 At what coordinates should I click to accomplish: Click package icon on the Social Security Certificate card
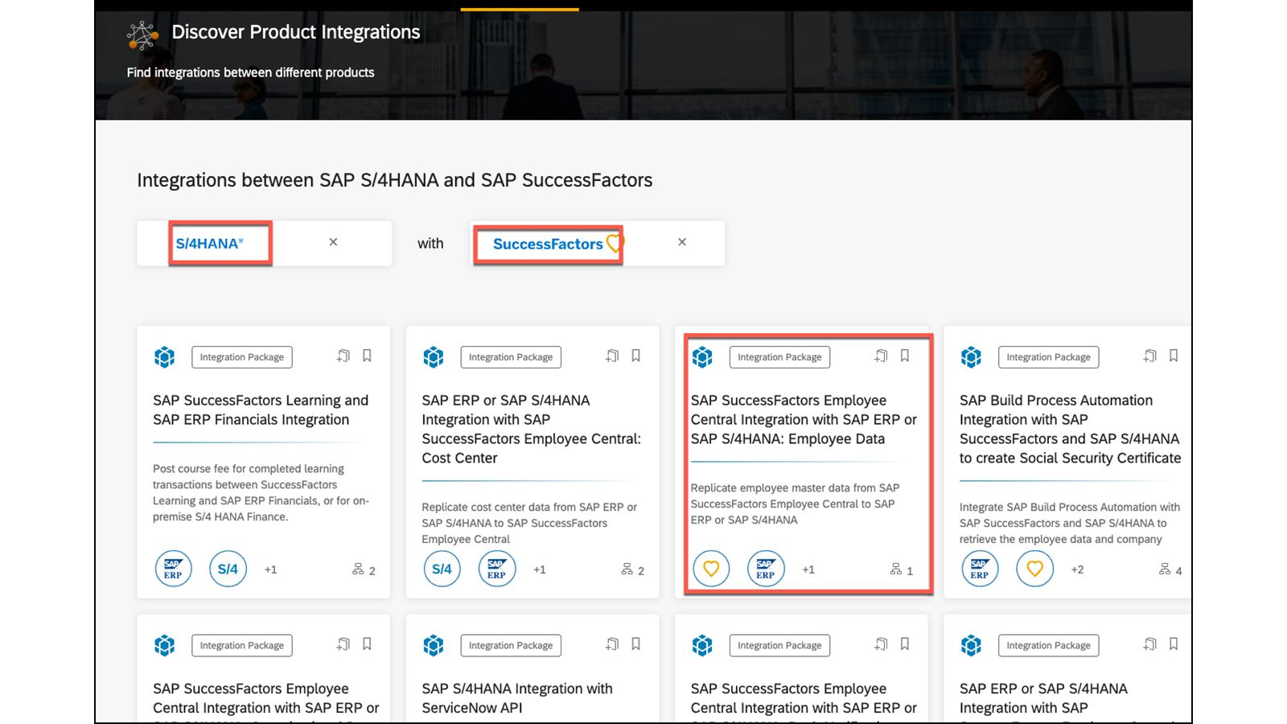(x=971, y=356)
